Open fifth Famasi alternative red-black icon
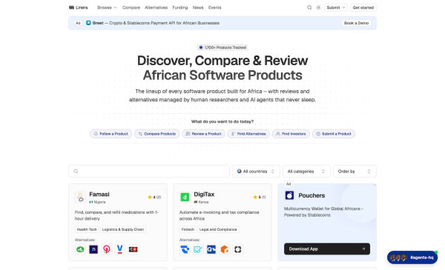This screenshot has width=445, height=270. click(x=133, y=249)
